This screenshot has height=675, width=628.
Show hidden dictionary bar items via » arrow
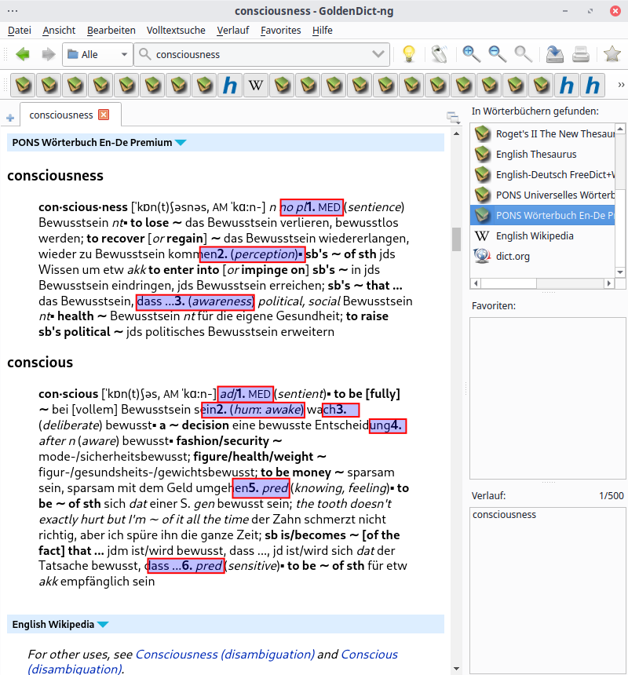coord(621,85)
